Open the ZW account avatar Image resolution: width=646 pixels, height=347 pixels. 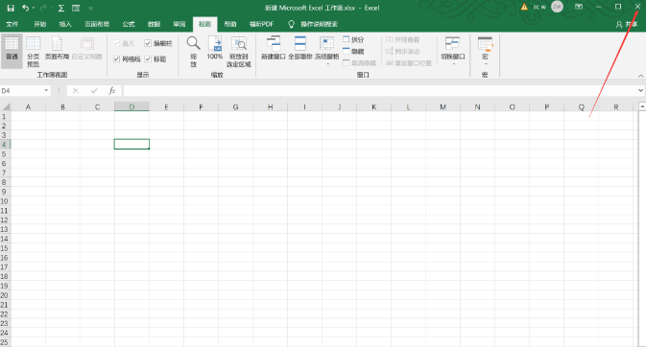557,7
